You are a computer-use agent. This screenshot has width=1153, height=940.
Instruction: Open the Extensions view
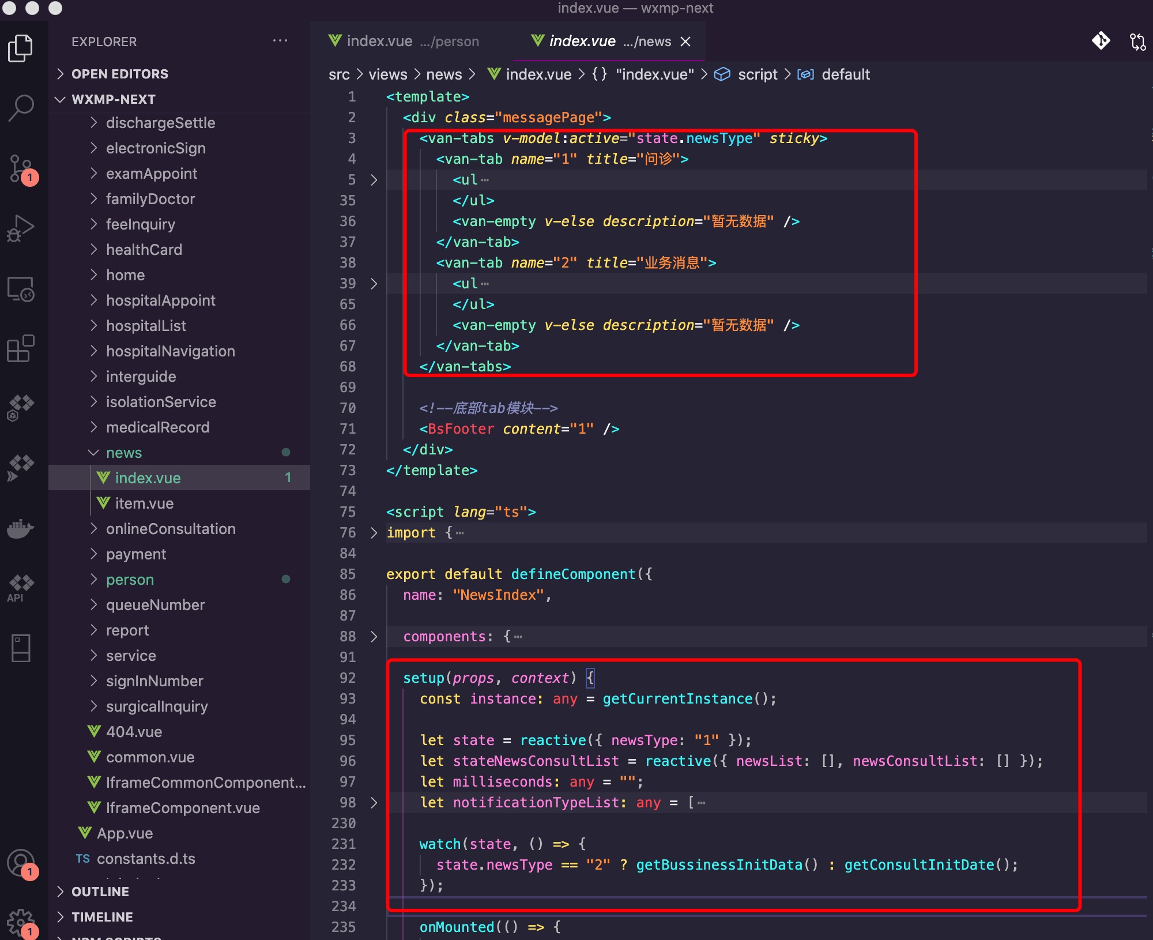[21, 349]
